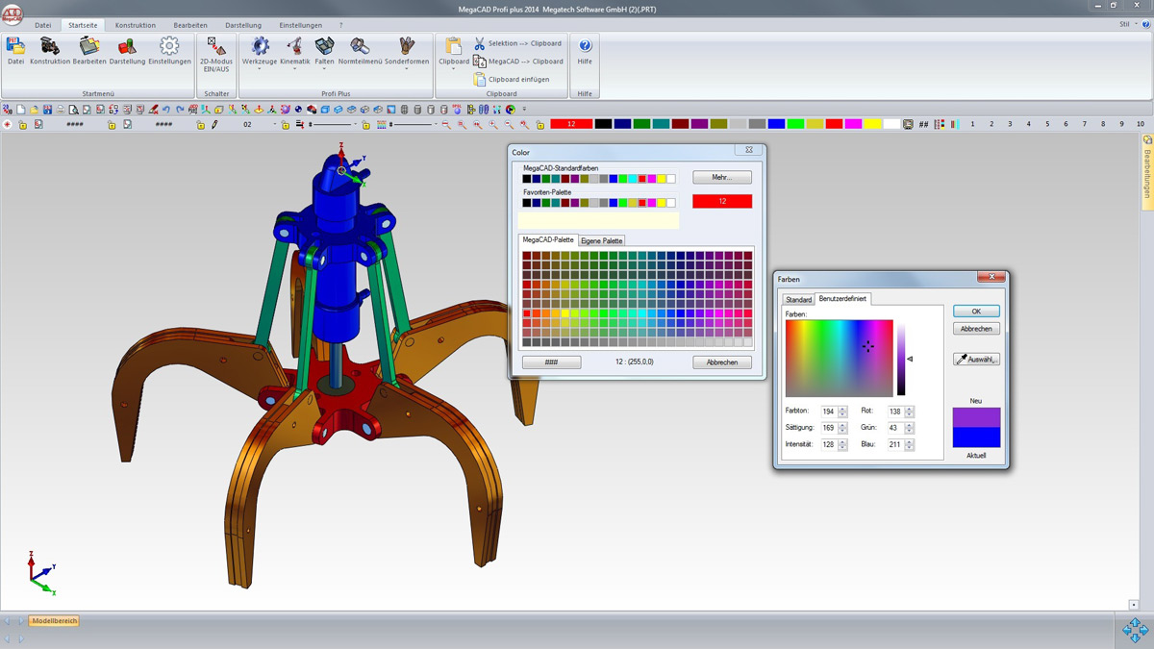This screenshot has height=649, width=1154.
Task: Click the Hilfe question mark icon
Action: tap(585, 46)
